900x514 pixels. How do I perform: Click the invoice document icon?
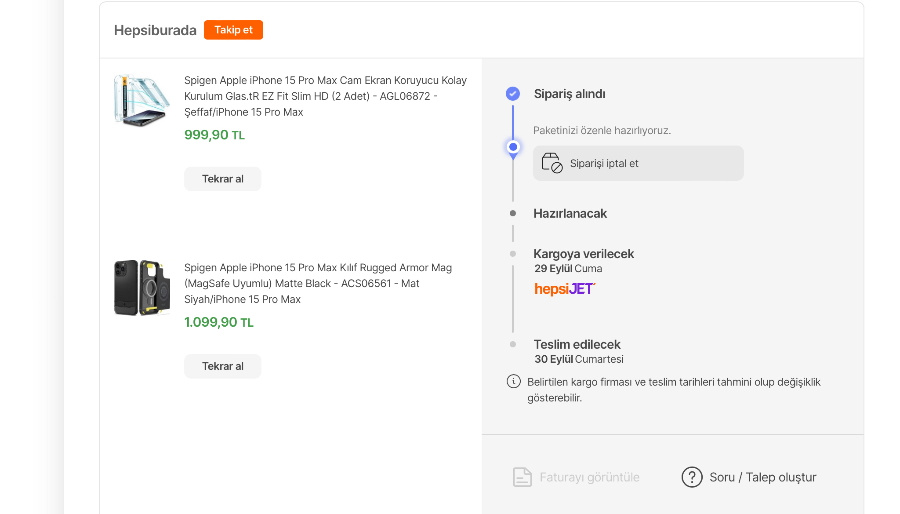[522, 477]
